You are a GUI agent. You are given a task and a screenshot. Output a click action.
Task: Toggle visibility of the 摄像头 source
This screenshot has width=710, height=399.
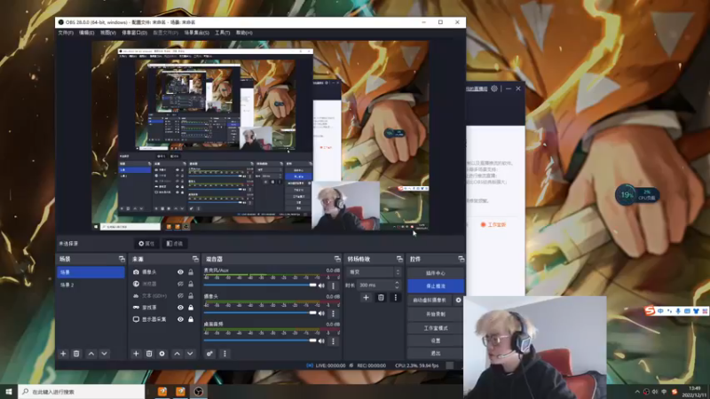tap(180, 272)
